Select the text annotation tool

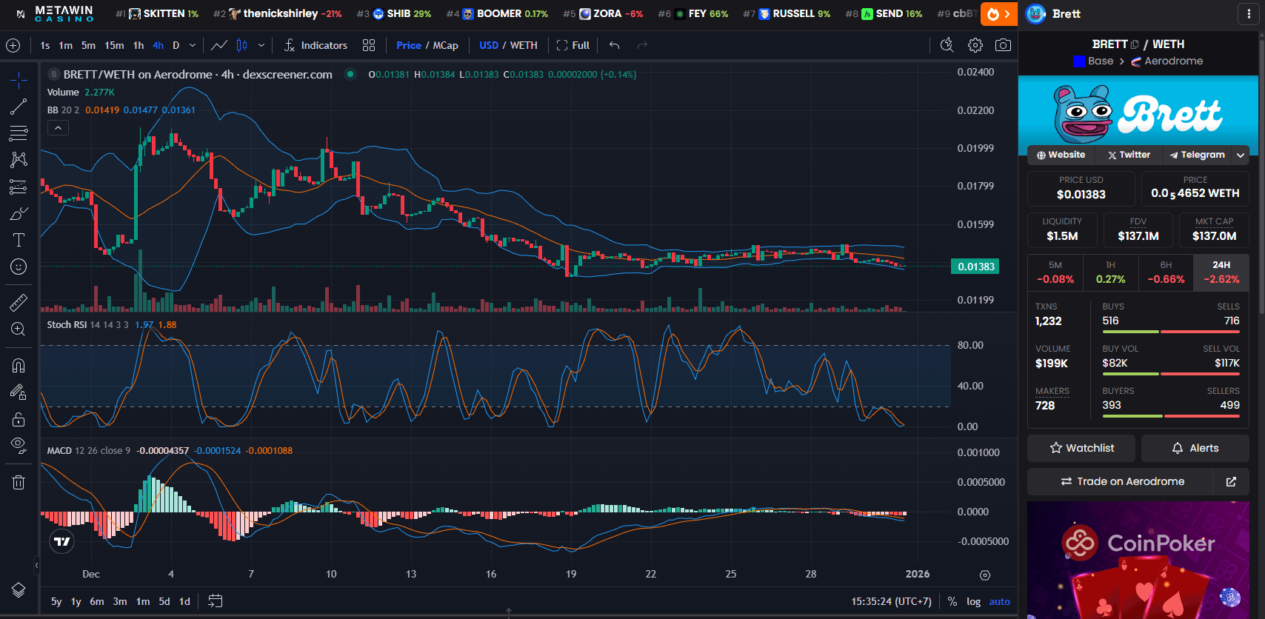click(19, 240)
